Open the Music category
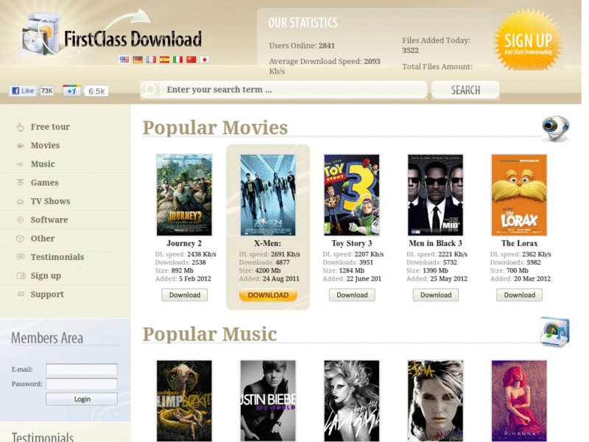Image resolution: width=589 pixels, height=442 pixels. tap(43, 164)
